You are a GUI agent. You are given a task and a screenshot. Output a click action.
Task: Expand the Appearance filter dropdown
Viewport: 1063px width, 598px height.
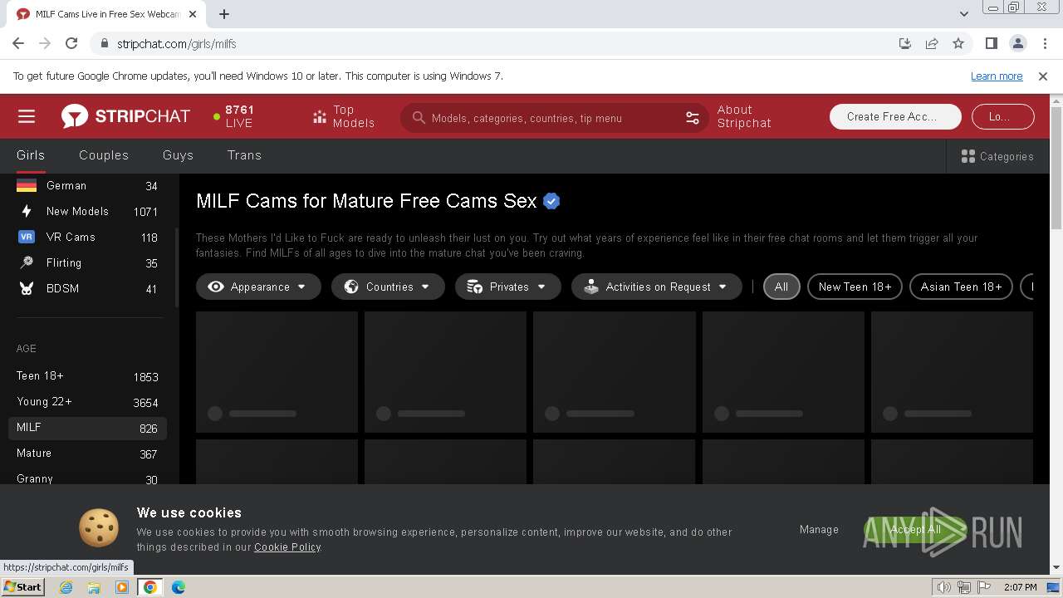258,287
